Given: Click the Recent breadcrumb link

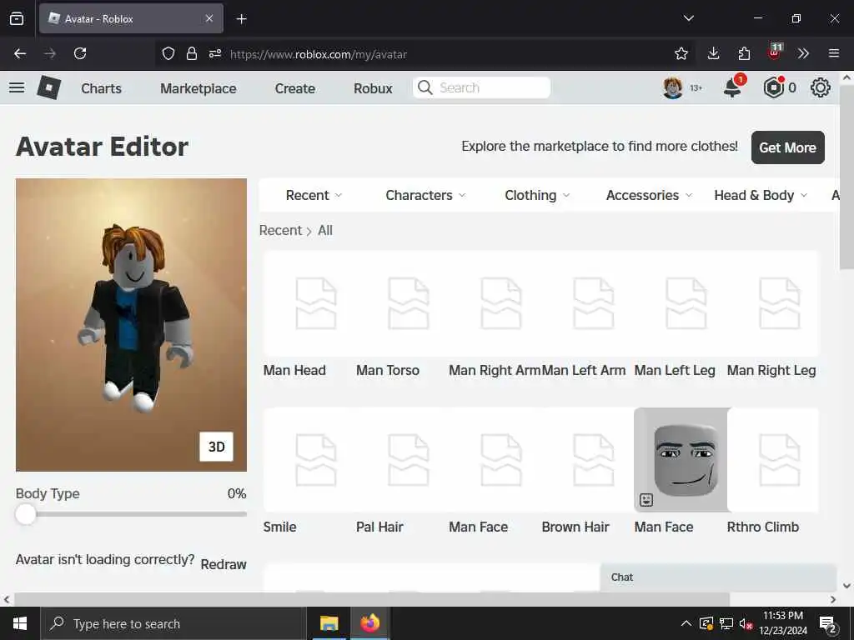Looking at the screenshot, I should (280, 230).
